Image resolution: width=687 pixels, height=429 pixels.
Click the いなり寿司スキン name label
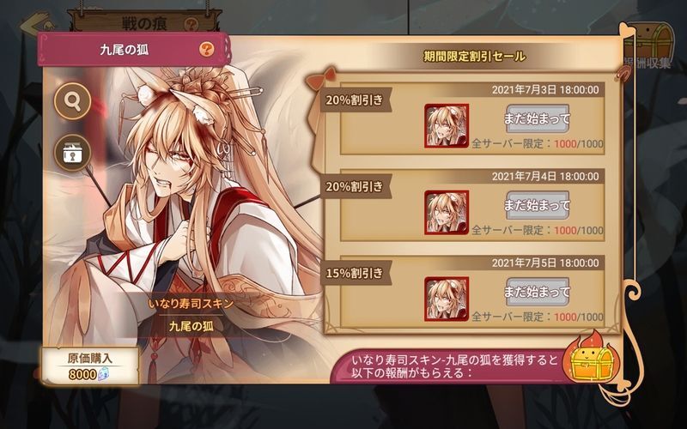point(191,304)
